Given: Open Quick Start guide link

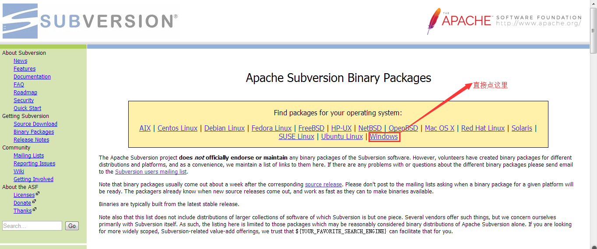Looking at the screenshot, I should pos(27,108).
